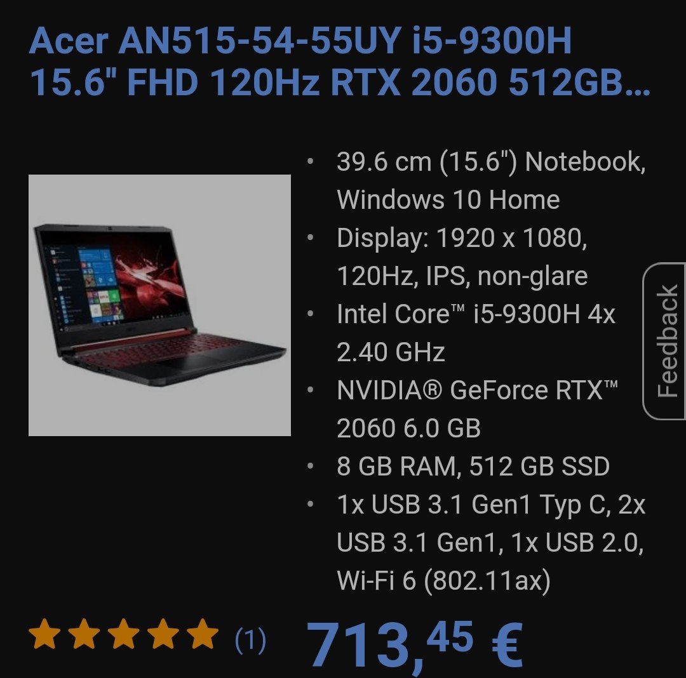Click the first rating star
The height and width of the screenshot is (678, 686).
[x=44, y=634]
